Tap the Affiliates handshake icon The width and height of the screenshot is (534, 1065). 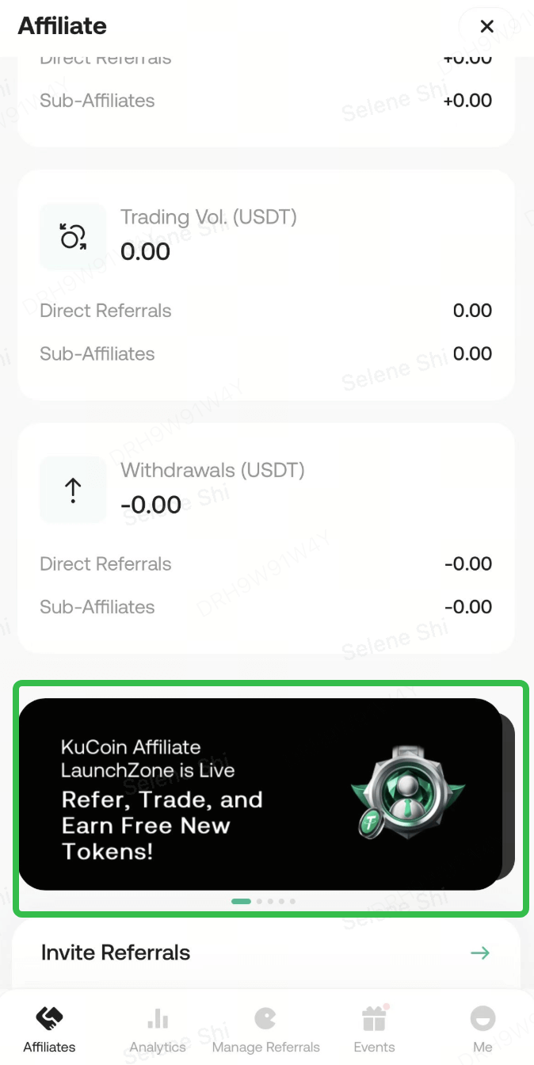click(49, 1018)
